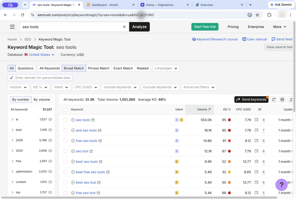This screenshot has height=199, width=296.
Task: Close the Dashboard - Ahrefs tab
Action: pyautogui.click(x=133, y=5)
